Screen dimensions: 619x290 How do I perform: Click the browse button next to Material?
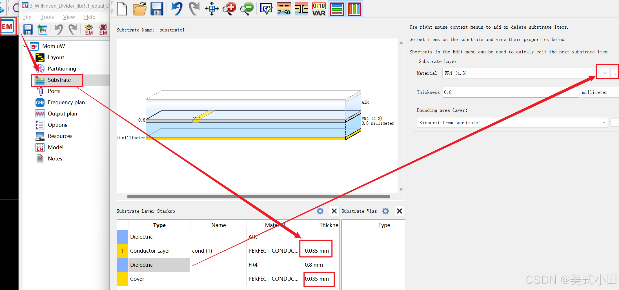pos(615,73)
